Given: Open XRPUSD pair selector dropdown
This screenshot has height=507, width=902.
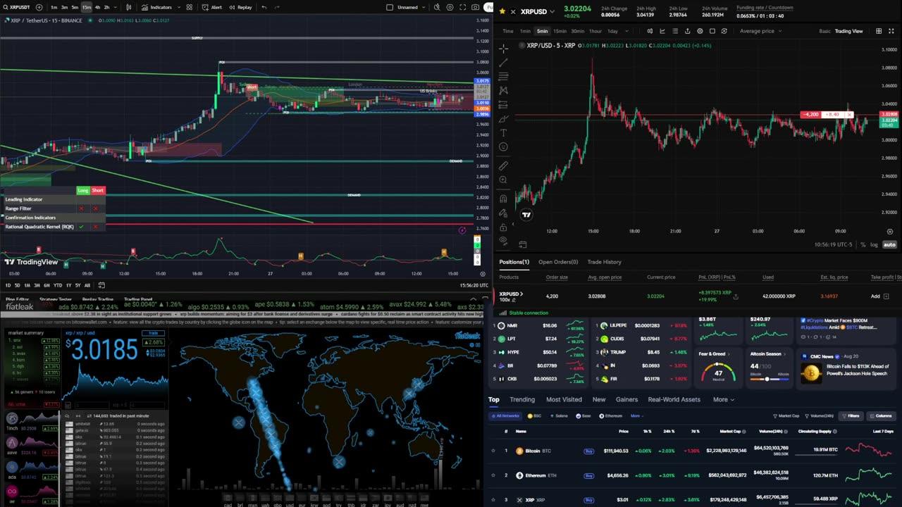Looking at the screenshot, I should point(552,12).
